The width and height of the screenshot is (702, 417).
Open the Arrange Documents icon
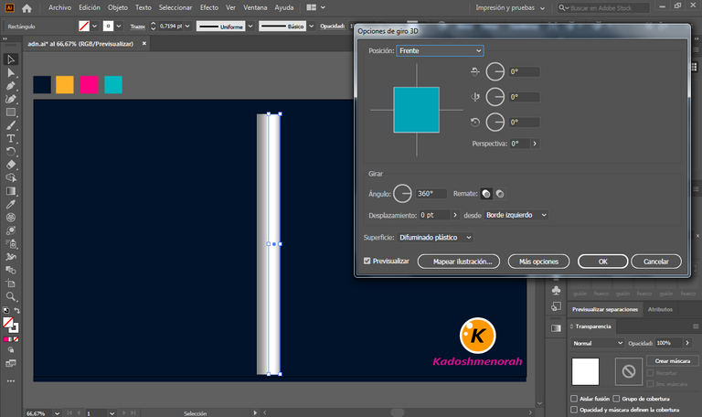(315, 7)
